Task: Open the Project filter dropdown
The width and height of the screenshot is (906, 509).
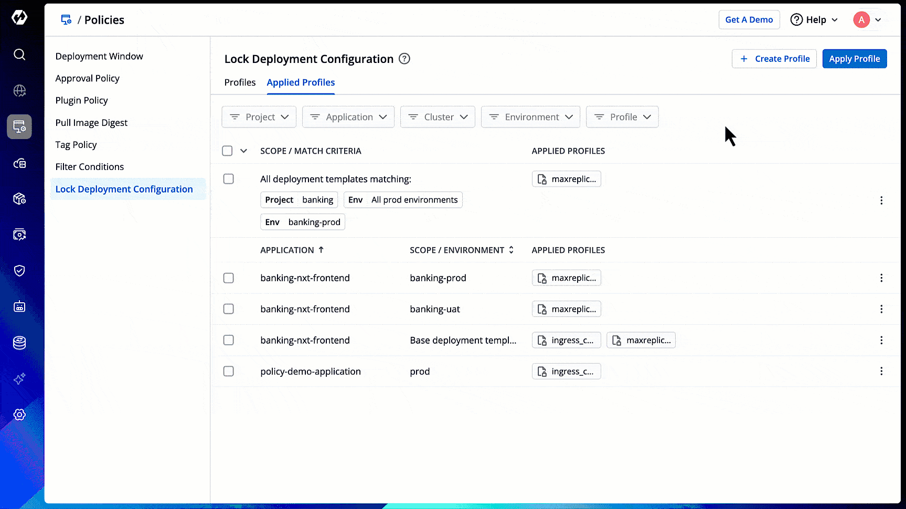Action: pyautogui.click(x=259, y=117)
